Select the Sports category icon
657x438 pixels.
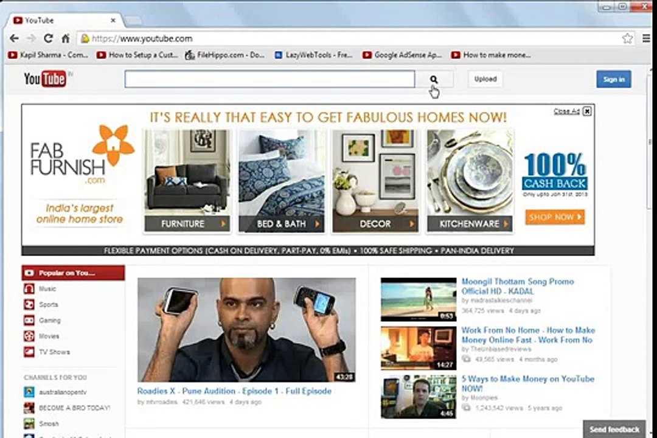29,305
